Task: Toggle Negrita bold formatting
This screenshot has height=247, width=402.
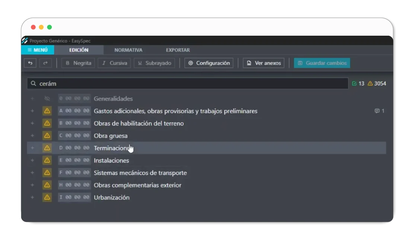Action: [78, 63]
